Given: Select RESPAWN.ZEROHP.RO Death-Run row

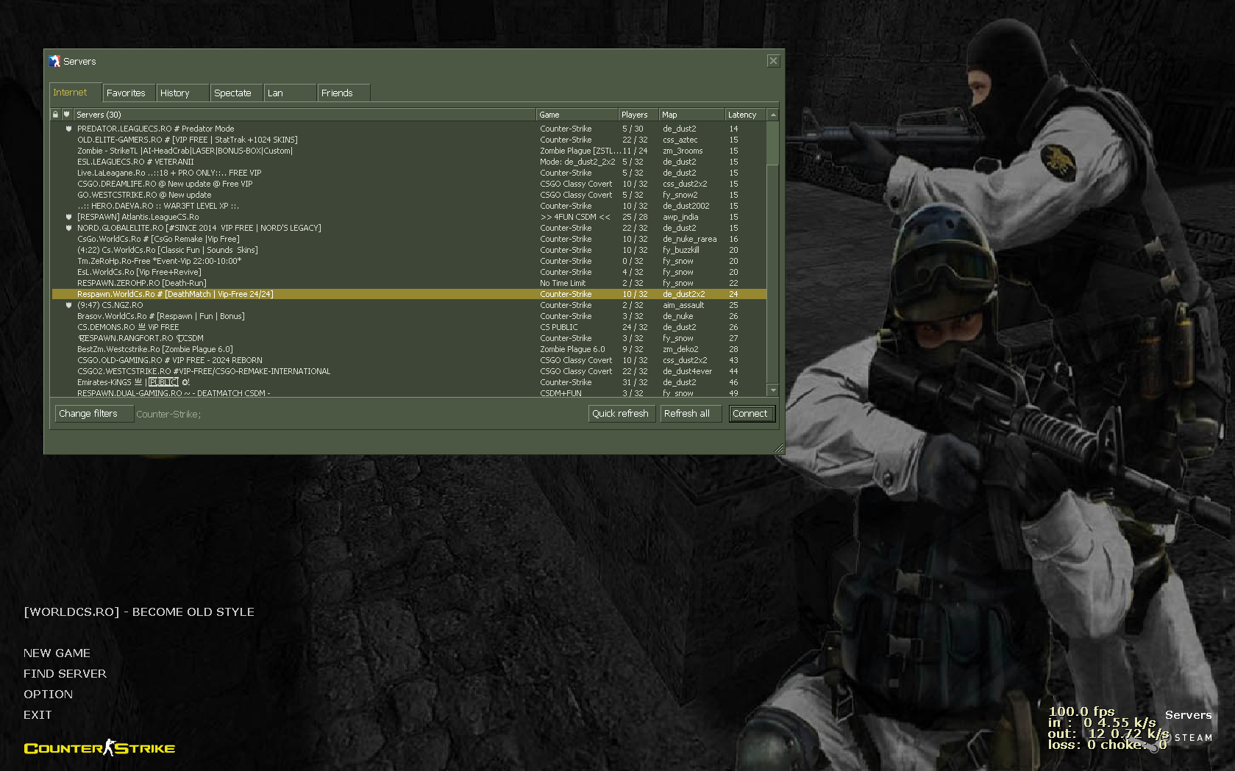Looking at the screenshot, I should pos(409,283).
